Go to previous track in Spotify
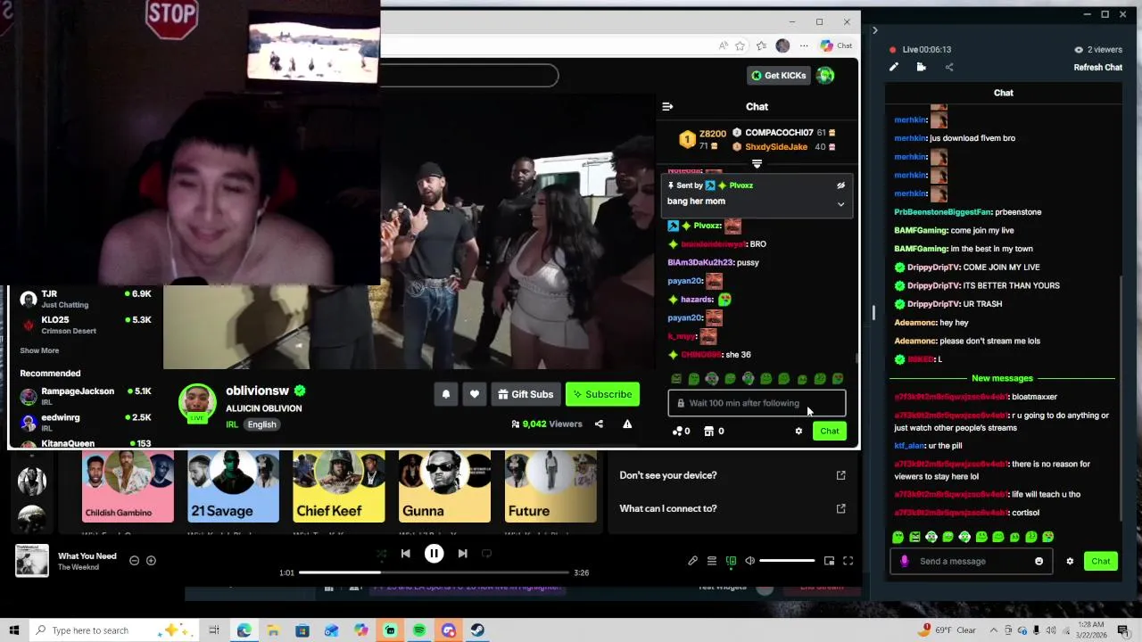Image resolution: width=1142 pixels, height=642 pixels. 405,554
